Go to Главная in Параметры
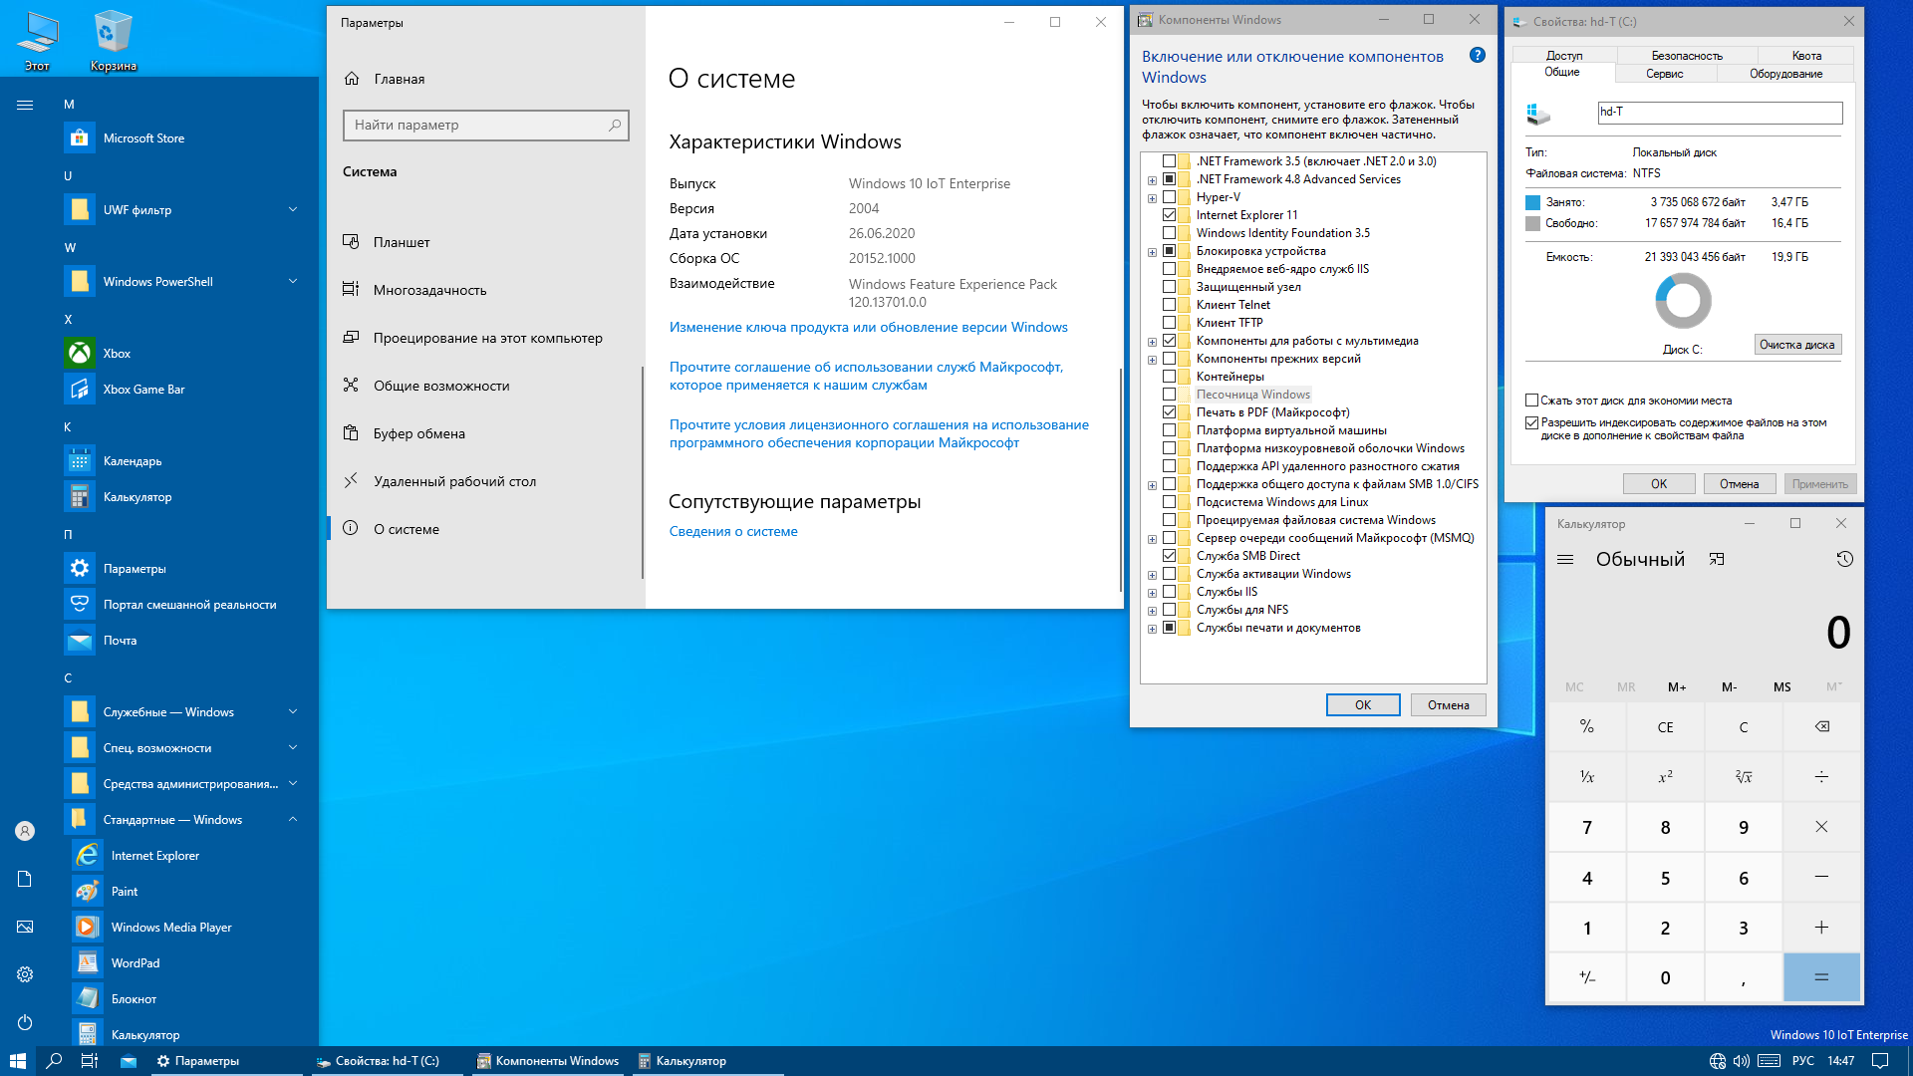The height and width of the screenshot is (1076, 1913). click(399, 79)
